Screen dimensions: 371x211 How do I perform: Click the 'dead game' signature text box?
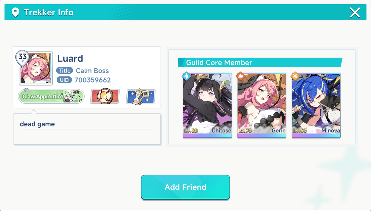point(87,129)
